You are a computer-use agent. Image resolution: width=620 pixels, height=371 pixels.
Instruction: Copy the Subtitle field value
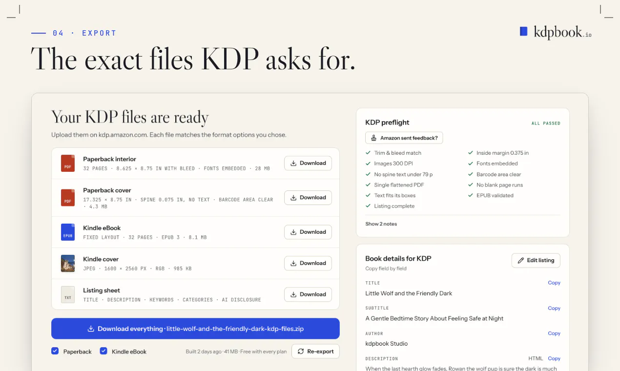tap(554, 309)
